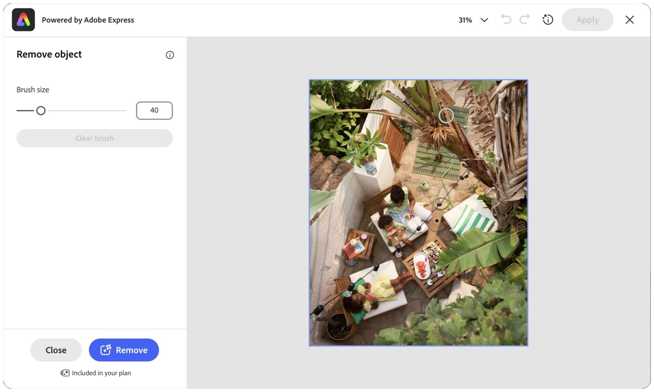Click the "Brush size" label
Image resolution: width=654 pixels, height=392 pixels.
coord(33,90)
